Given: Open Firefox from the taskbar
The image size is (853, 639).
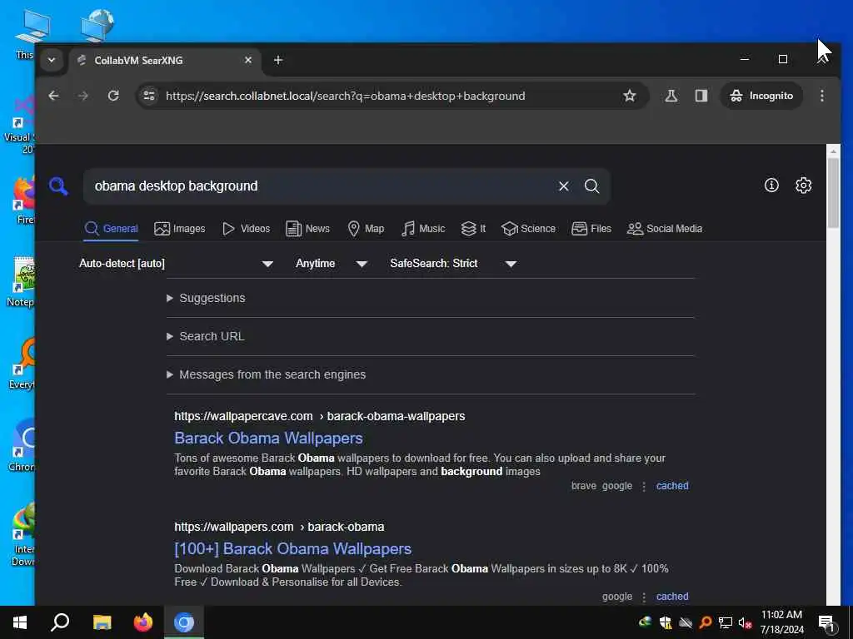Looking at the screenshot, I should coord(143,622).
